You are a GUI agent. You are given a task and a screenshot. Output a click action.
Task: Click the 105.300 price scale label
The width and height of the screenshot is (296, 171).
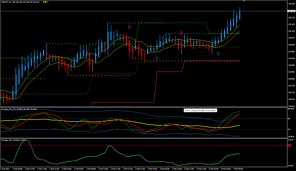point(291,4)
